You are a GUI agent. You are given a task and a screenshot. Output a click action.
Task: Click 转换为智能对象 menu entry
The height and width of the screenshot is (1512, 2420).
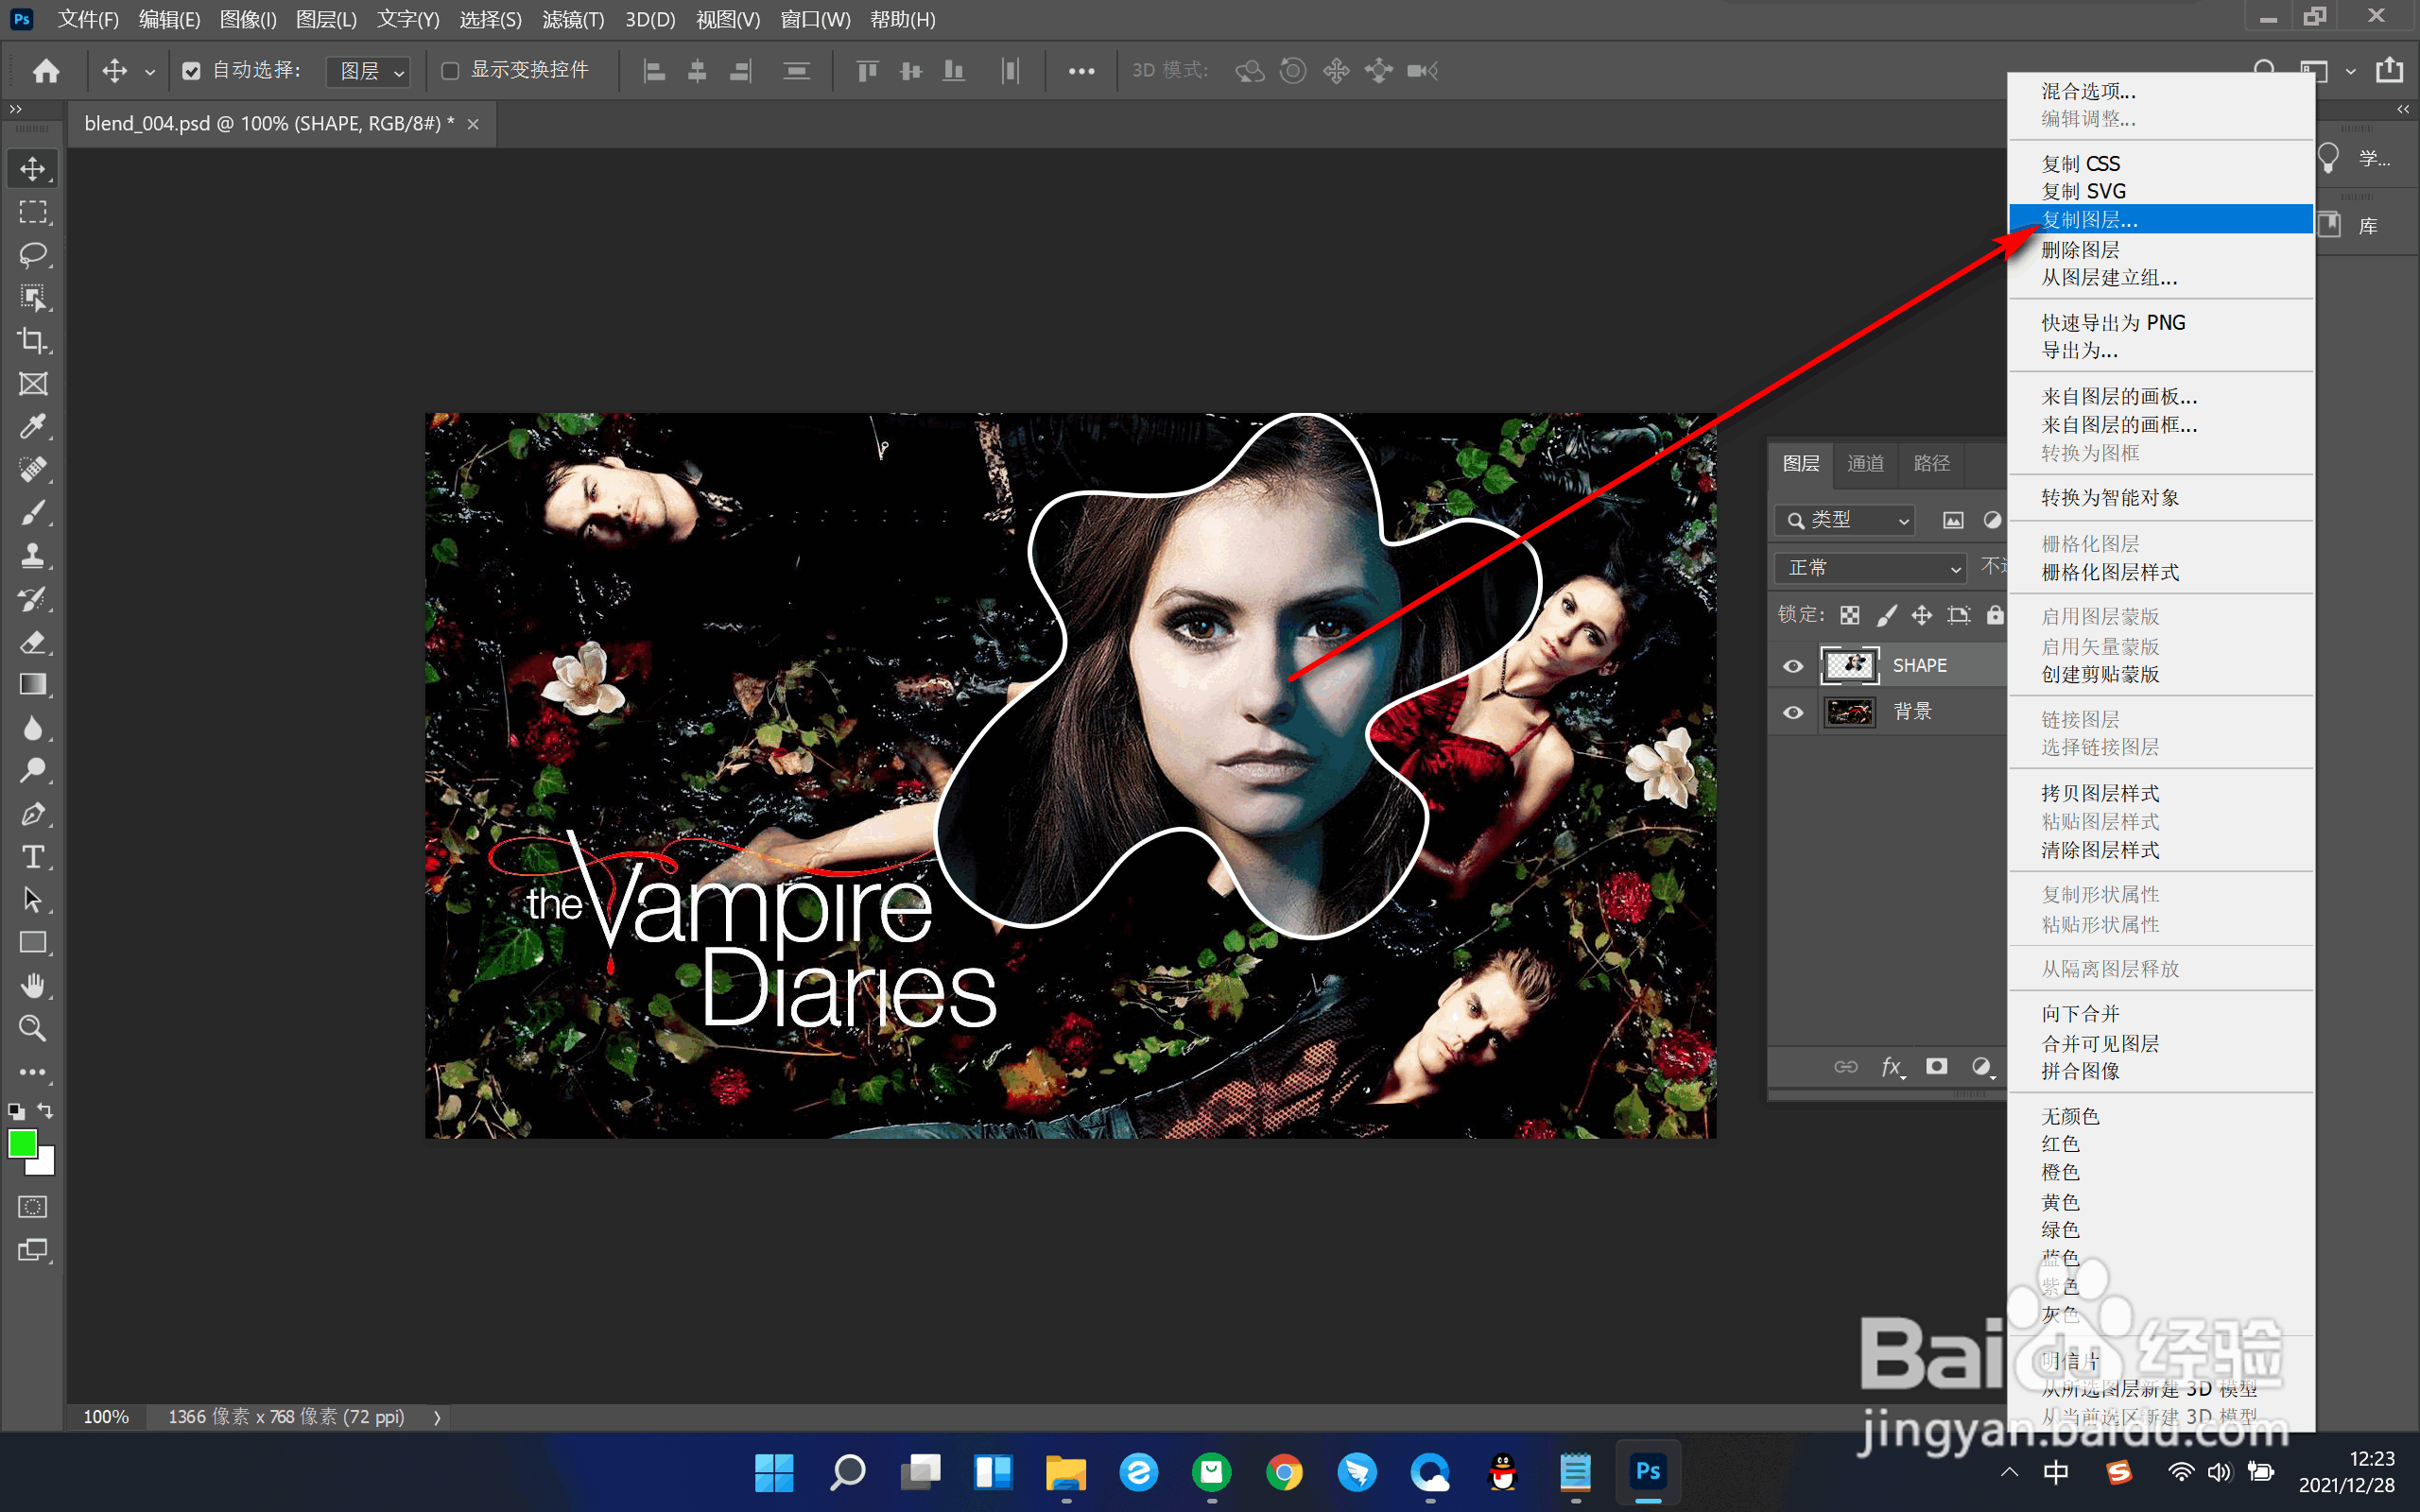[2110, 498]
